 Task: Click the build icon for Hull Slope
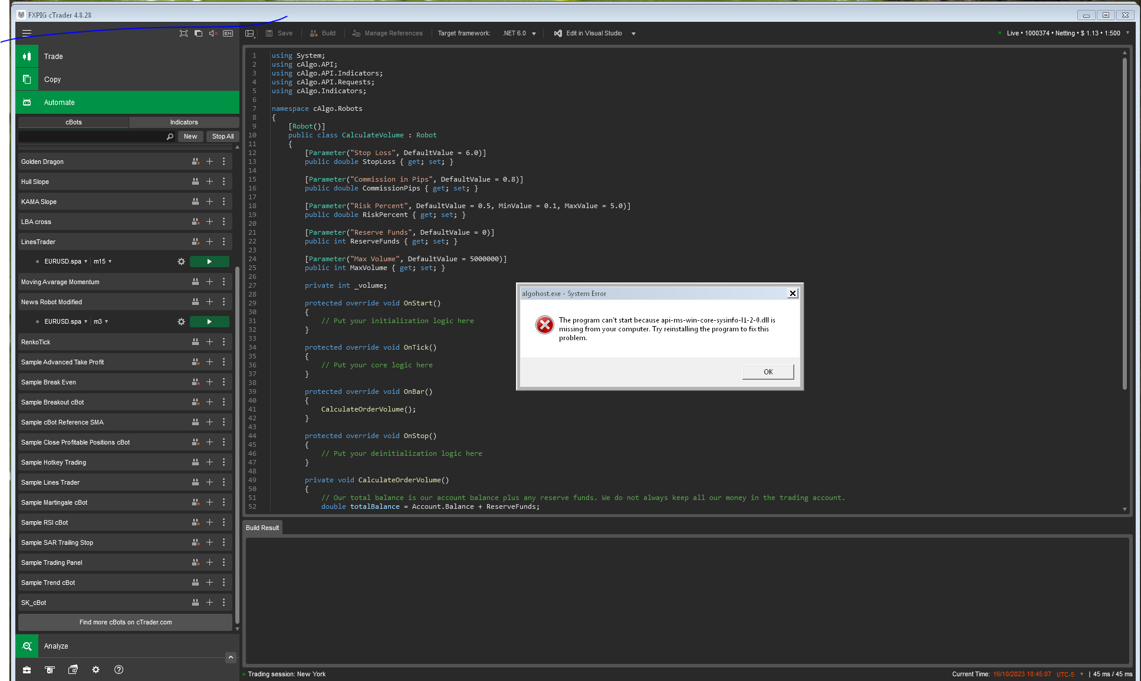pos(195,182)
